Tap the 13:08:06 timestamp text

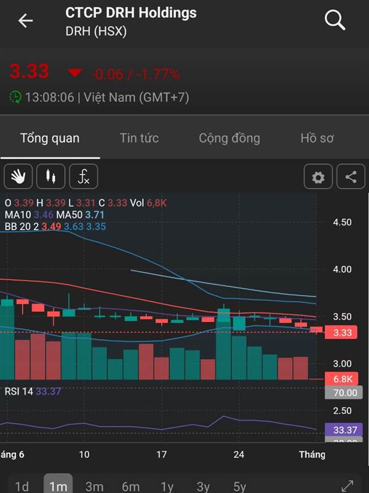point(50,97)
